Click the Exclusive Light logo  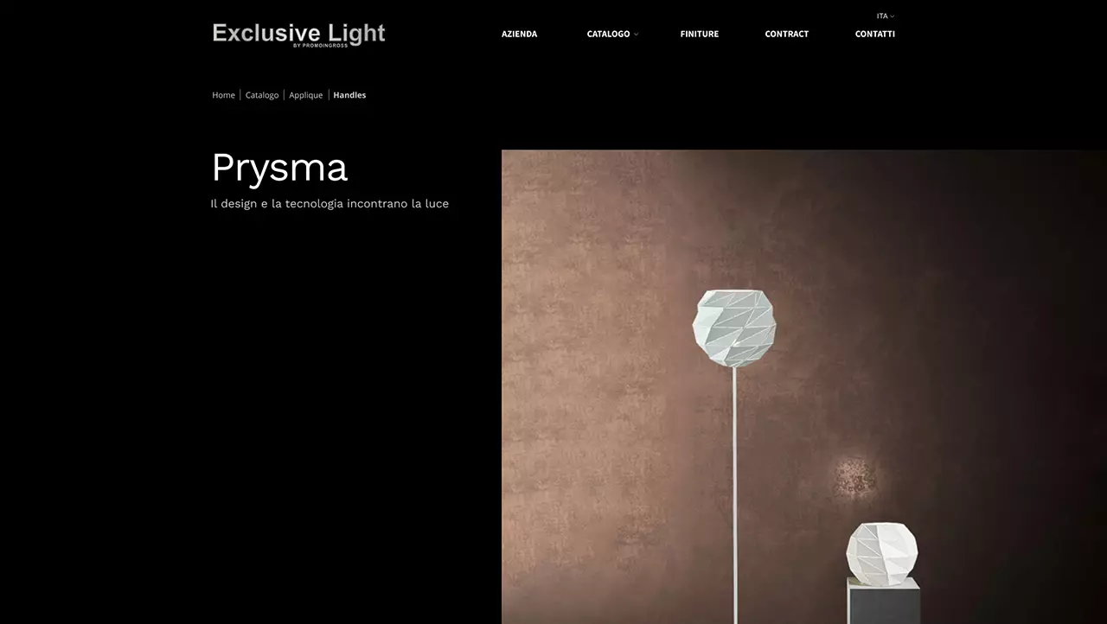coord(298,34)
